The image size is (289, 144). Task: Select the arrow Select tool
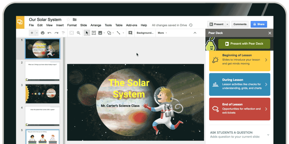[x=87, y=33]
